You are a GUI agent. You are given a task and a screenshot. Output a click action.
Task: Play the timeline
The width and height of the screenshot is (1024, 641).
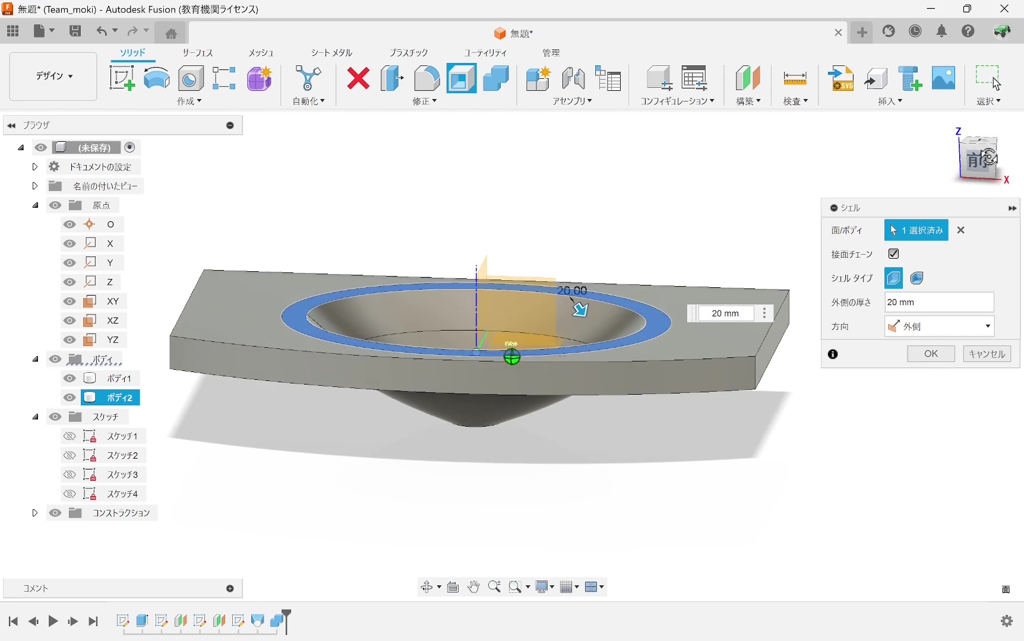click(x=53, y=621)
